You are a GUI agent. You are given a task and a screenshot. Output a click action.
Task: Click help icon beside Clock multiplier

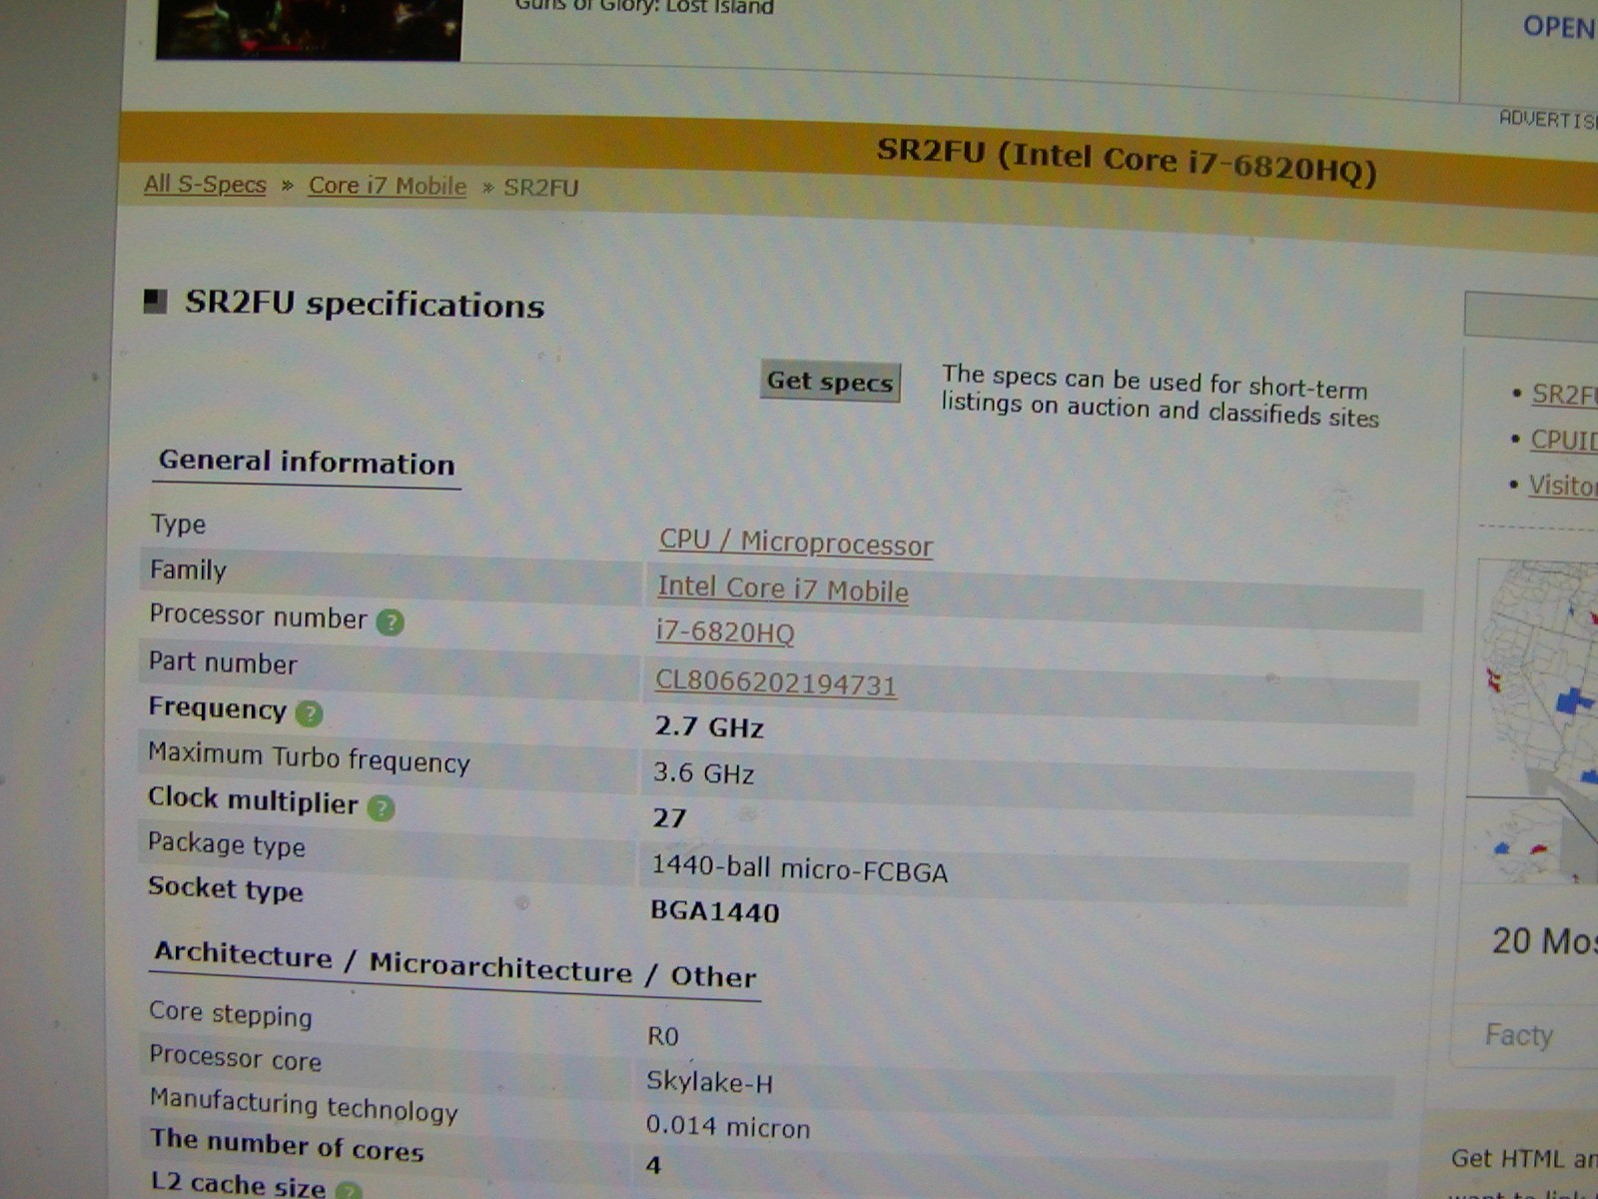point(381,807)
